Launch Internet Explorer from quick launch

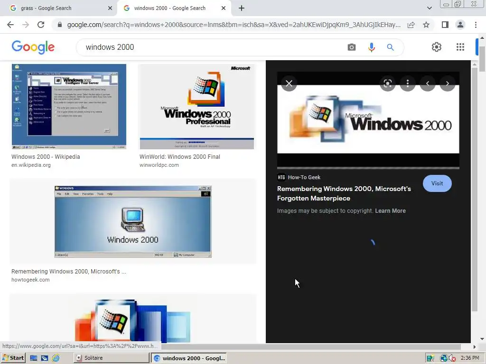click(x=56, y=358)
